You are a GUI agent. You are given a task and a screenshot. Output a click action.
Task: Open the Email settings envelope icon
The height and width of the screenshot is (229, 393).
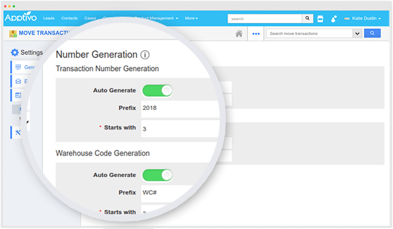pyautogui.click(x=18, y=81)
